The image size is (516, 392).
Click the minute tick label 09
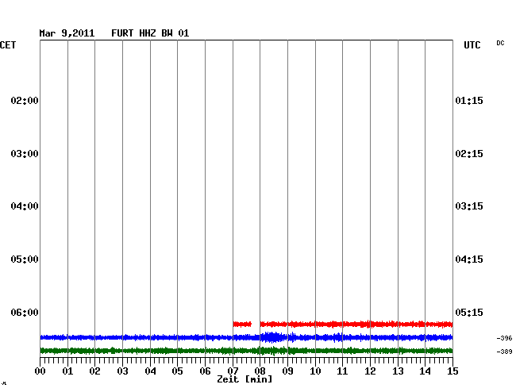[x=287, y=371]
